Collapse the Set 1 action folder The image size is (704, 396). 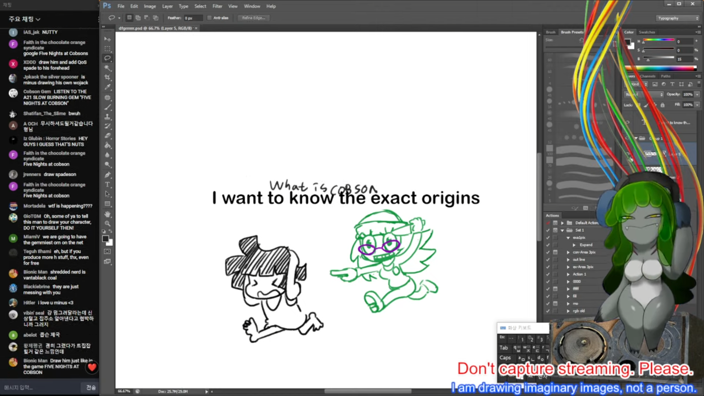point(562,230)
